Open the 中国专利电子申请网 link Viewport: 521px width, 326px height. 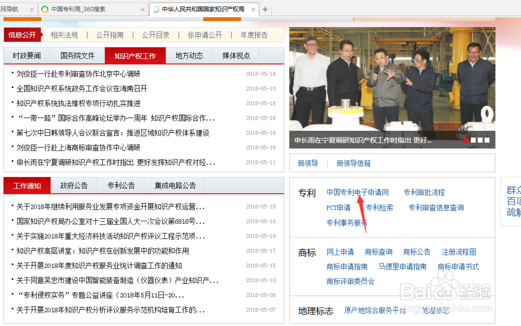point(357,192)
